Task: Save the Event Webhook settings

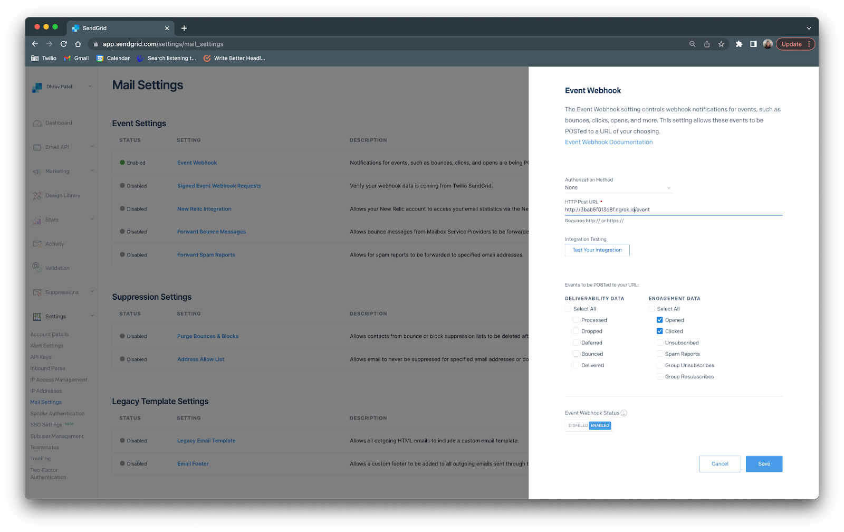Action: point(763,463)
